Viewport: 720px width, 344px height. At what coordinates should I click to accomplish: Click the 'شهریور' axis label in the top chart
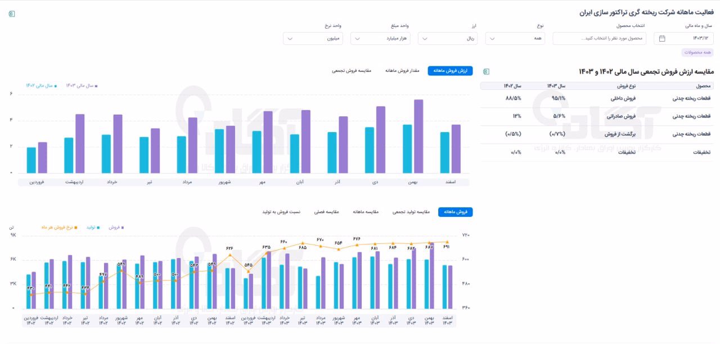[x=224, y=182]
